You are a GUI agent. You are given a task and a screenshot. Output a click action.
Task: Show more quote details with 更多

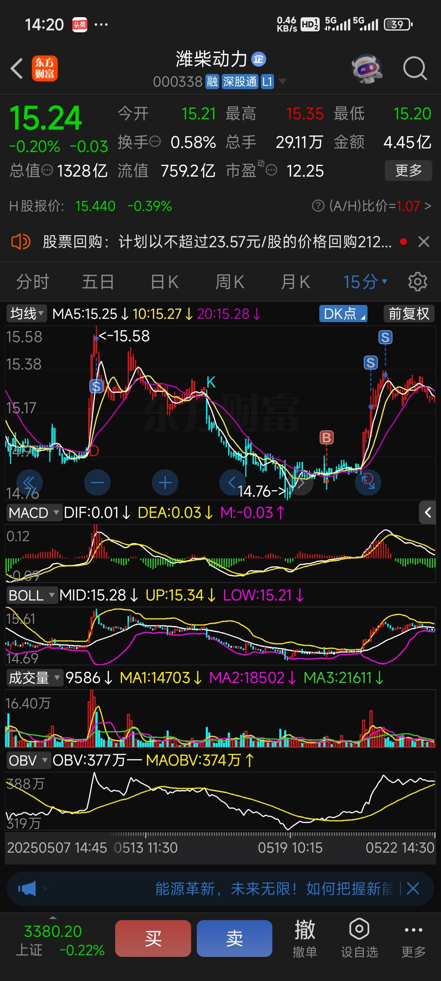coord(408,170)
